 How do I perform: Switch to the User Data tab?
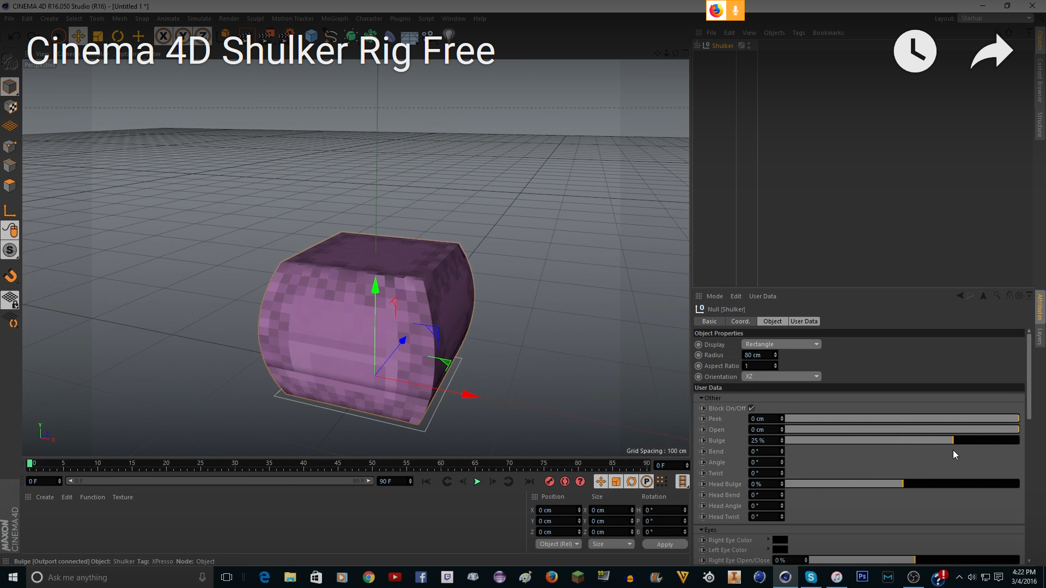(804, 321)
